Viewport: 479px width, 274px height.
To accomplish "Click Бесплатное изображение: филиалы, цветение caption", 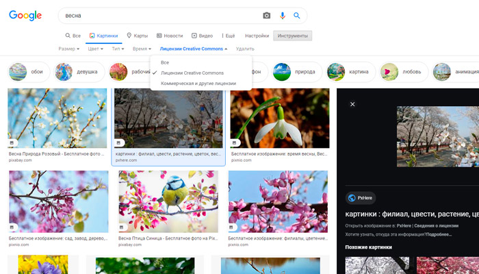I will pyautogui.click(x=278, y=238).
